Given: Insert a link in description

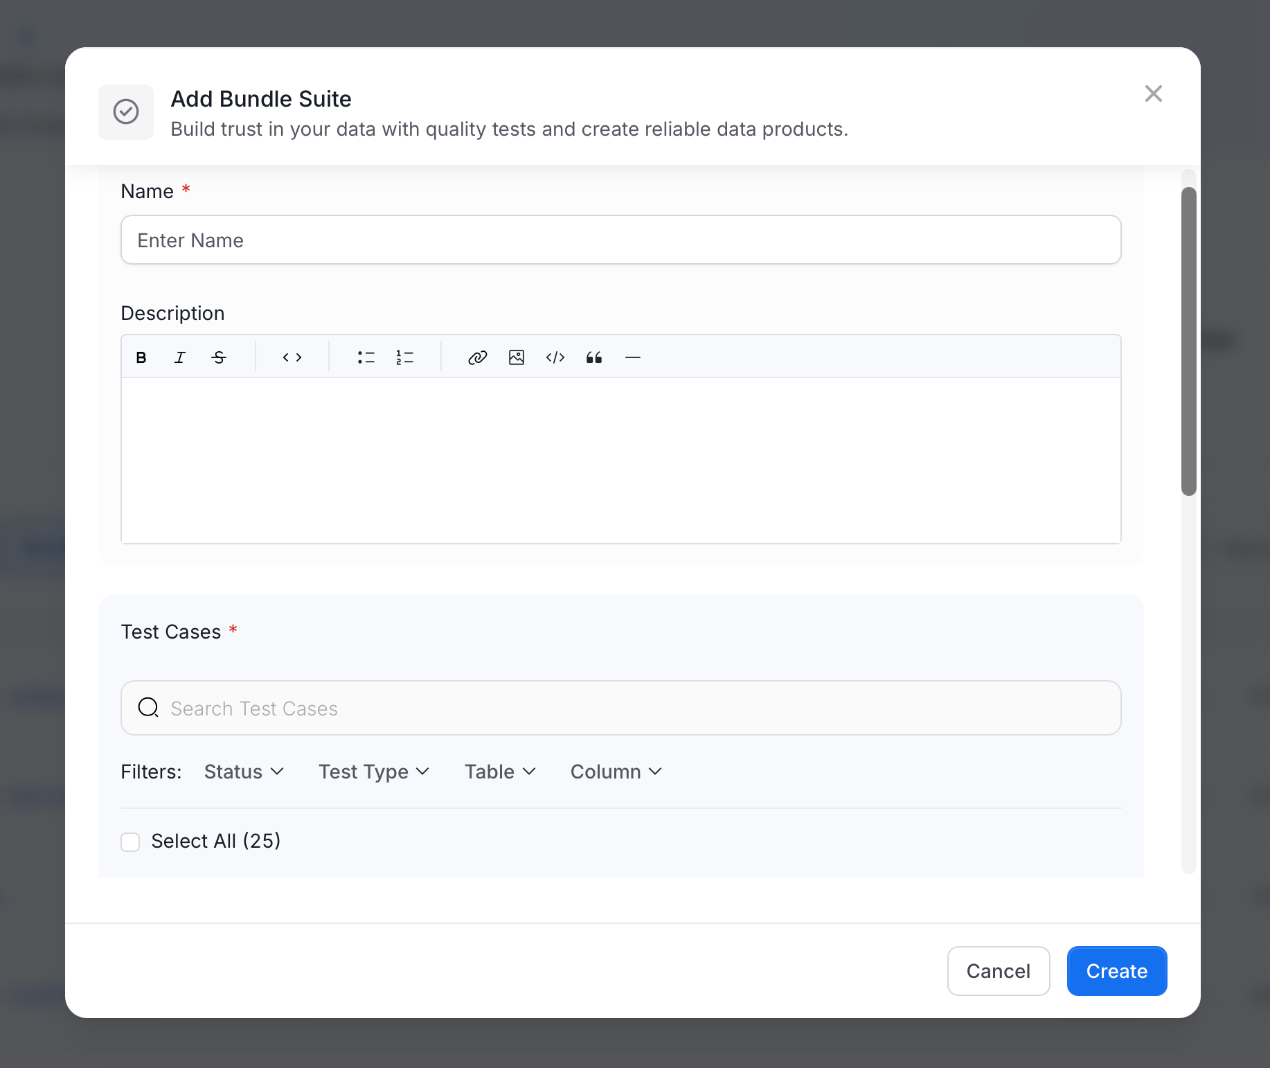Looking at the screenshot, I should (x=478, y=357).
